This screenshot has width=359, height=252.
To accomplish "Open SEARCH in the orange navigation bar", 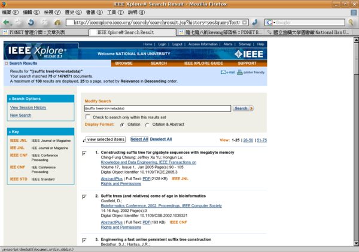I will pos(159,63).
